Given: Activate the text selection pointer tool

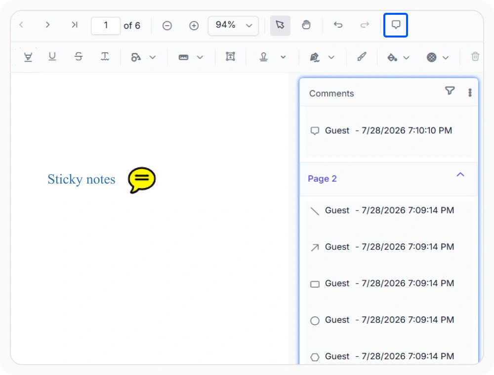Looking at the screenshot, I should tap(280, 25).
